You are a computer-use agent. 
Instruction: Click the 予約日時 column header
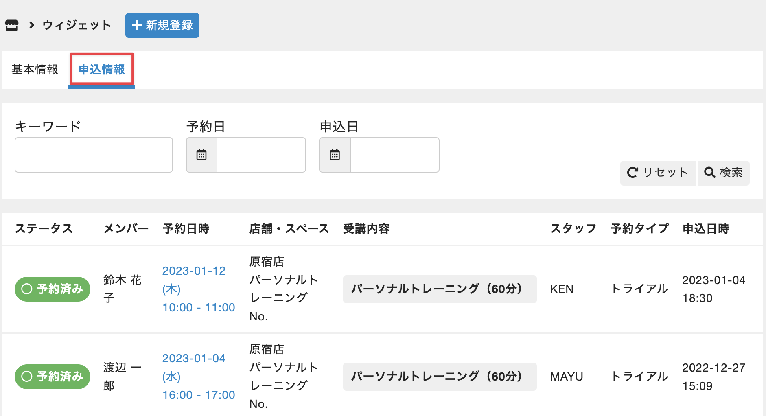click(x=186, y=229)
